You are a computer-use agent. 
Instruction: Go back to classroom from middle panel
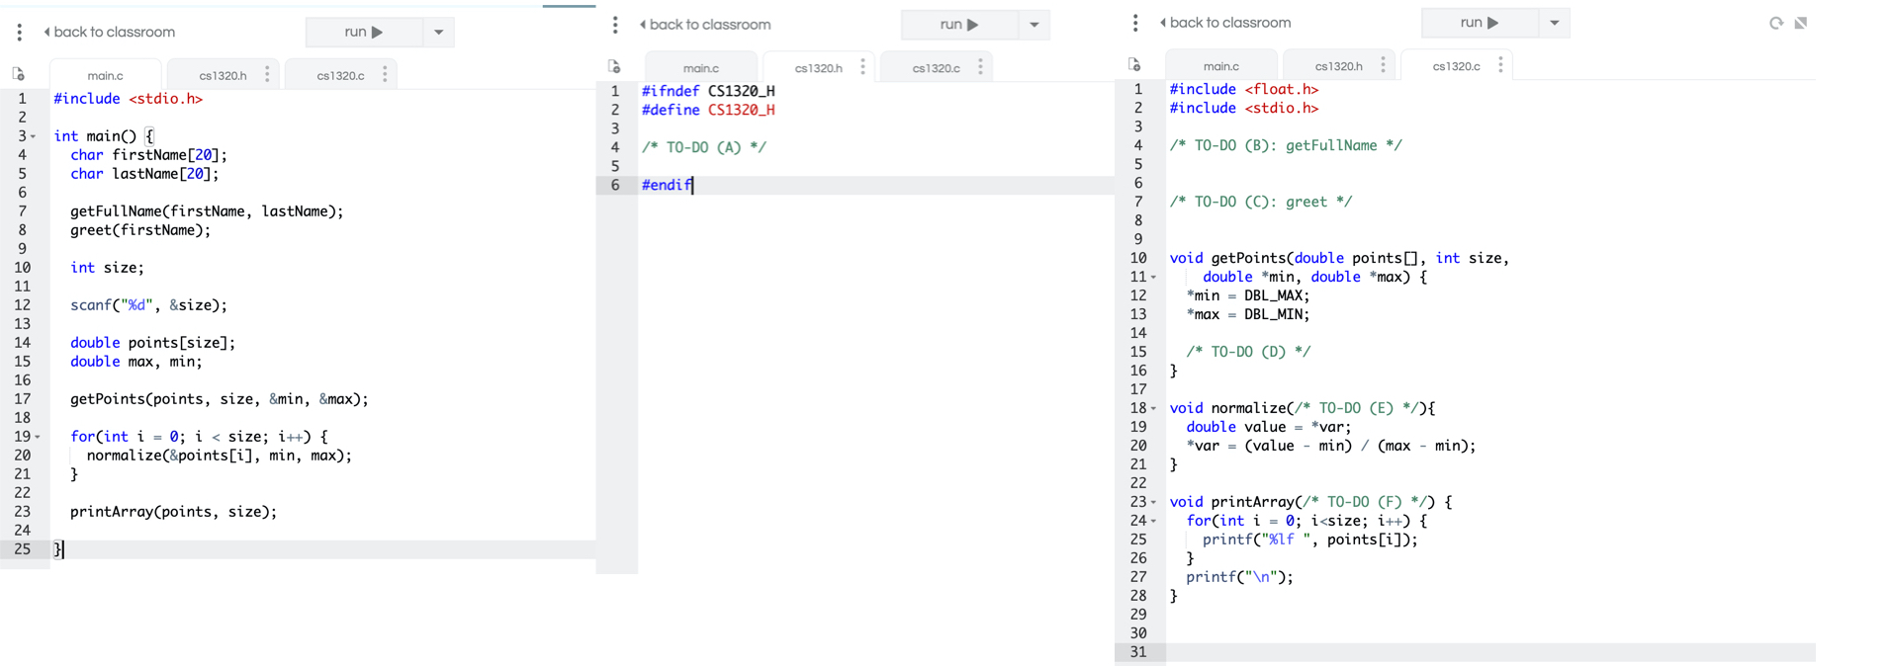point(705,25)
